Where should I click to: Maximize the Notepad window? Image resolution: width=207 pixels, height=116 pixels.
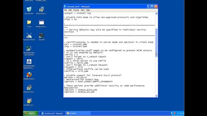(x=152, y=6)
